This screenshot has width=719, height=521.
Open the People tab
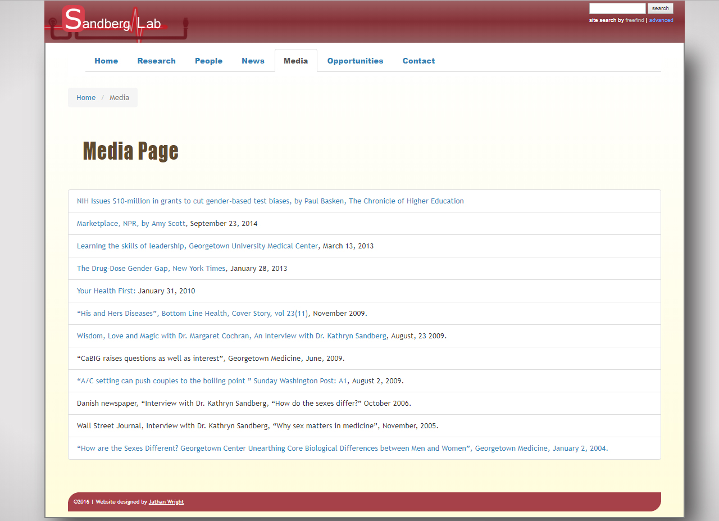click(208, 61)
